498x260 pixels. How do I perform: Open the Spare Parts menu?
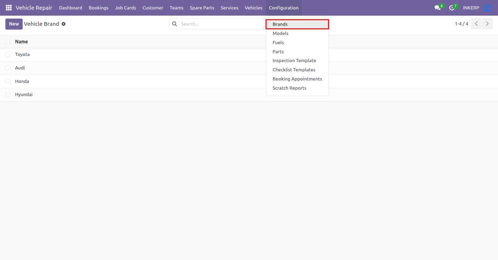202,8
